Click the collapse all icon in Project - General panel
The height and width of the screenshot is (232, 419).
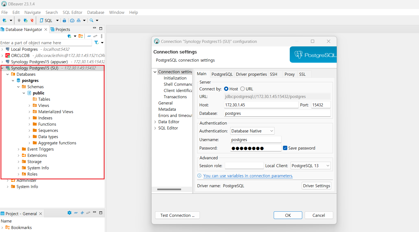(76, 213)
